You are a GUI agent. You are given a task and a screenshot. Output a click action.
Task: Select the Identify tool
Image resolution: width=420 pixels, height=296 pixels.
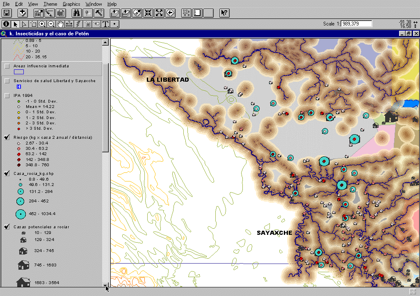click(6, 24)
